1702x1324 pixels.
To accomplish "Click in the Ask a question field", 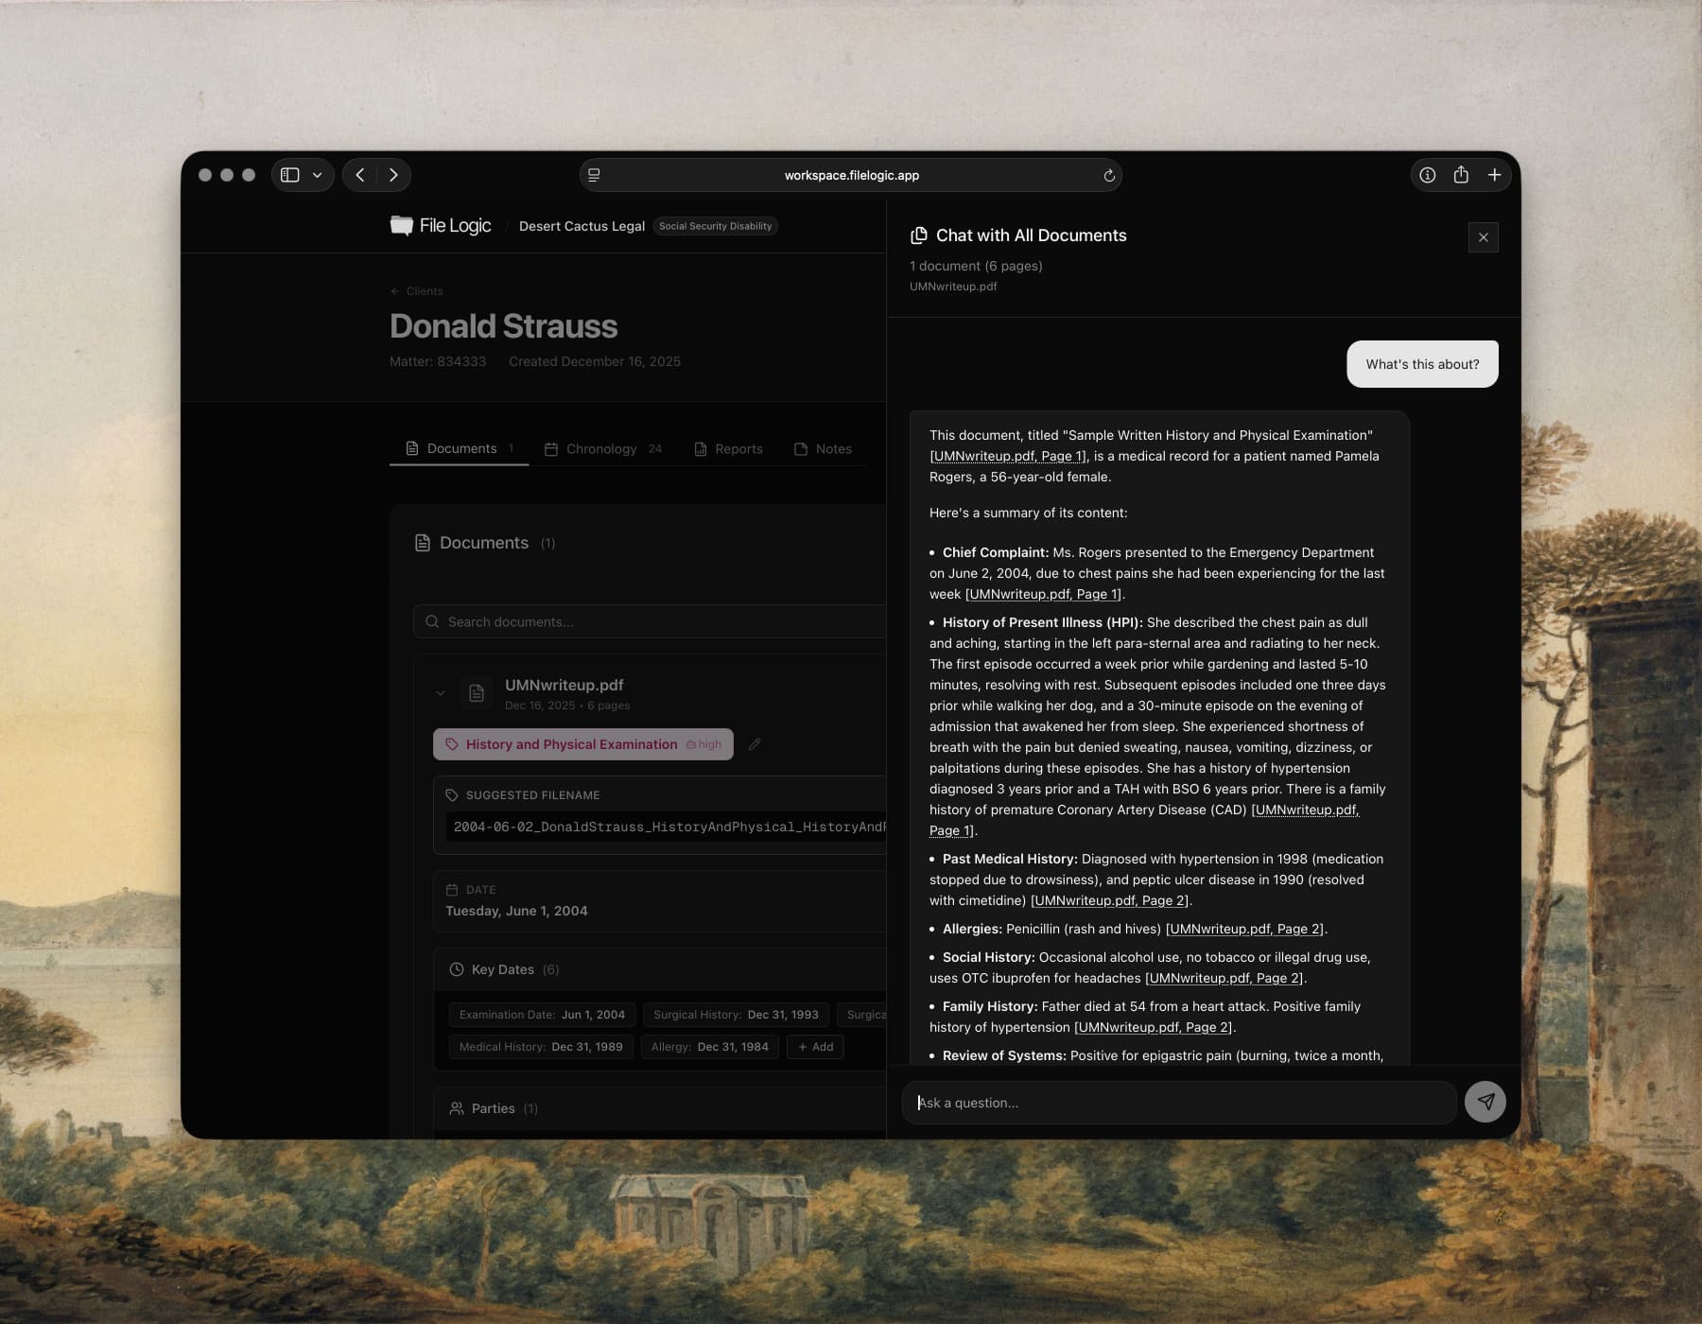I will pyautogui.click(x=1178, y=1103).
